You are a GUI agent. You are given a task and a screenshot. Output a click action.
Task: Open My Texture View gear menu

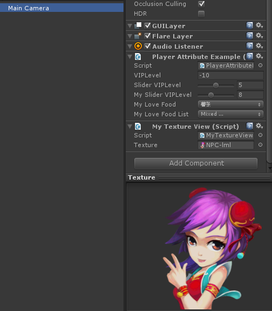point(259,126)
